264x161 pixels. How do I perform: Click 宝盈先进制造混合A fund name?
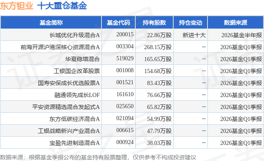[74, 143]
